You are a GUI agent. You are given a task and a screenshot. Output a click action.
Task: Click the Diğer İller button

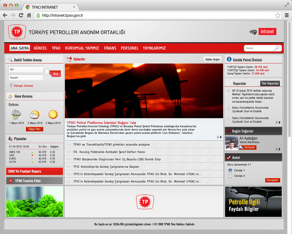click(35, 129)
